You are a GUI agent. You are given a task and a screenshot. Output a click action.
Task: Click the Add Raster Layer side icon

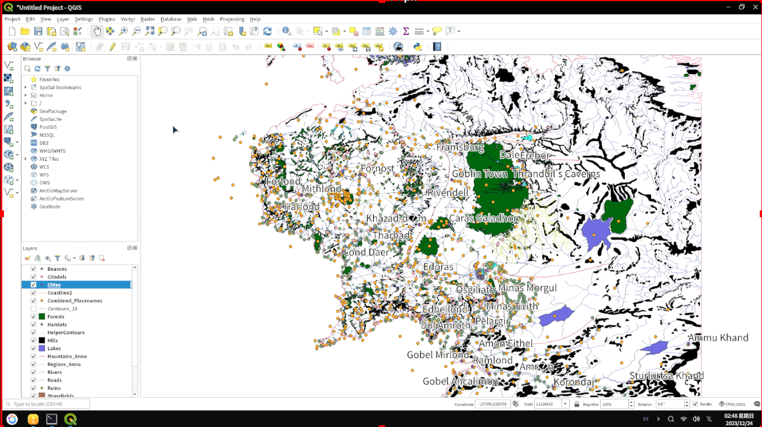point(8,78)
